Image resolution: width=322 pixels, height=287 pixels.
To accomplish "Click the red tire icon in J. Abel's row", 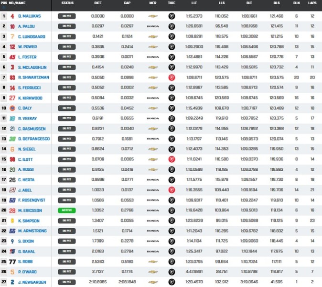I will pyautogui.click(x=172, y=190).
